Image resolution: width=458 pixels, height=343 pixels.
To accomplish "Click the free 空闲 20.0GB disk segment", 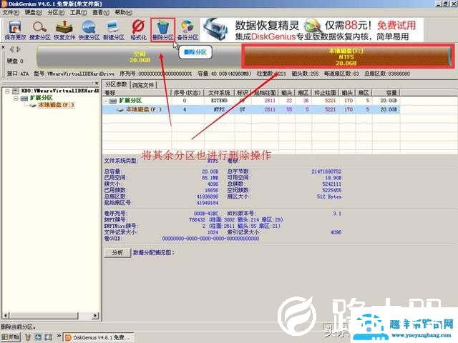I will (x=140, y=57).
